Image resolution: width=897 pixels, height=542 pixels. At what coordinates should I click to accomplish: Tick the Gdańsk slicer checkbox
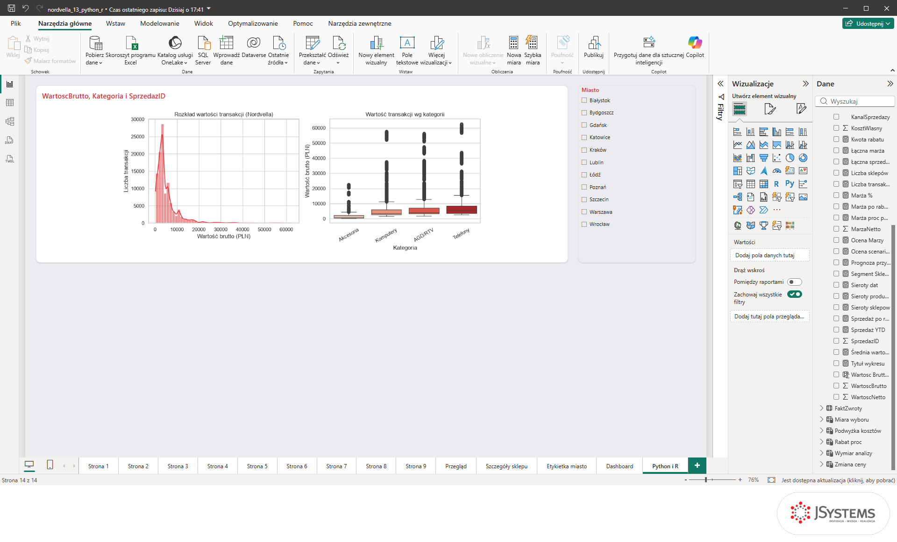tap(584, 125)
